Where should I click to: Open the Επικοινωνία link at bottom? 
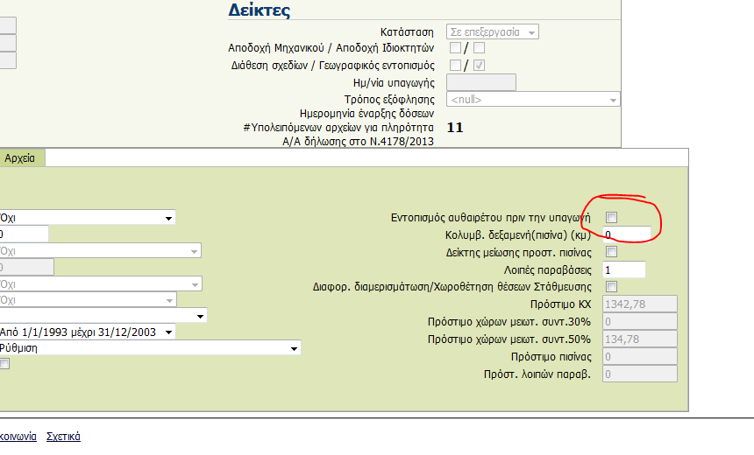pos(18,437)
